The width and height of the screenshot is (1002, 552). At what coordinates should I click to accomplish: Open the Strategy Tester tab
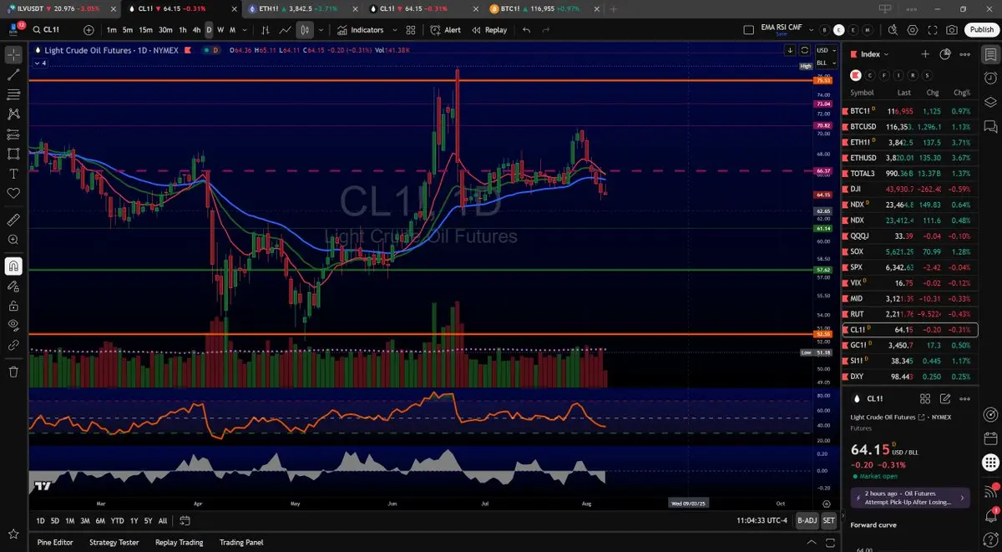[114, 542]
